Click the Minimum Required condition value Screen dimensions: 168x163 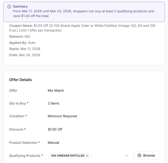click(62, 116)
